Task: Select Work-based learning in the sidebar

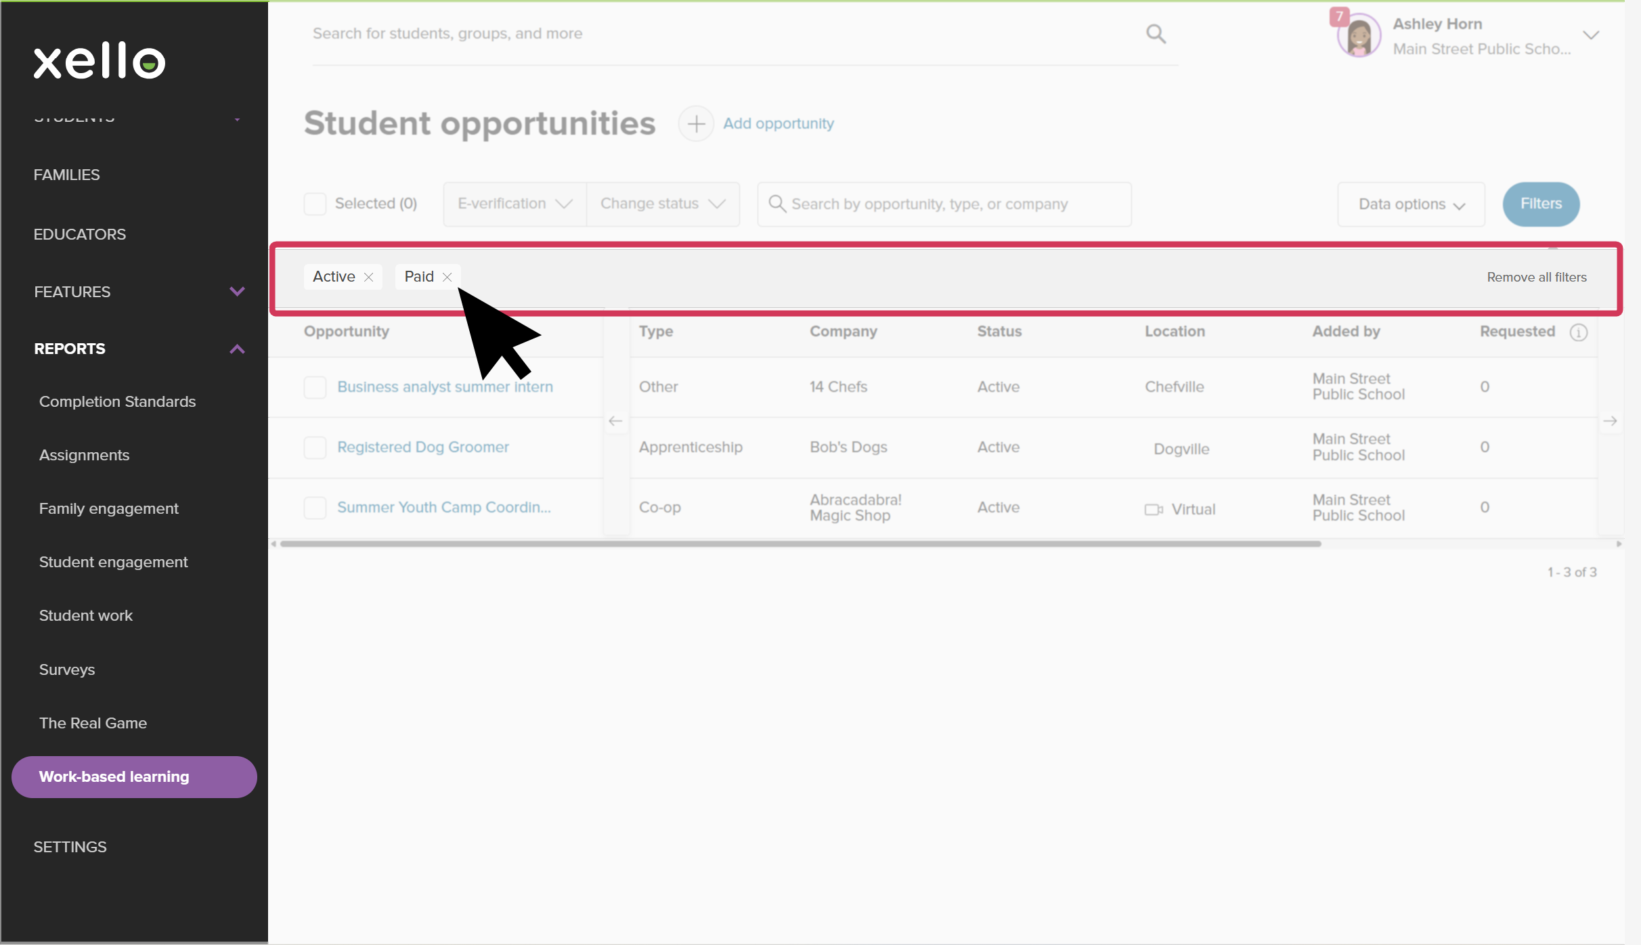Action: pyautogui.click(x=134, y=777)
